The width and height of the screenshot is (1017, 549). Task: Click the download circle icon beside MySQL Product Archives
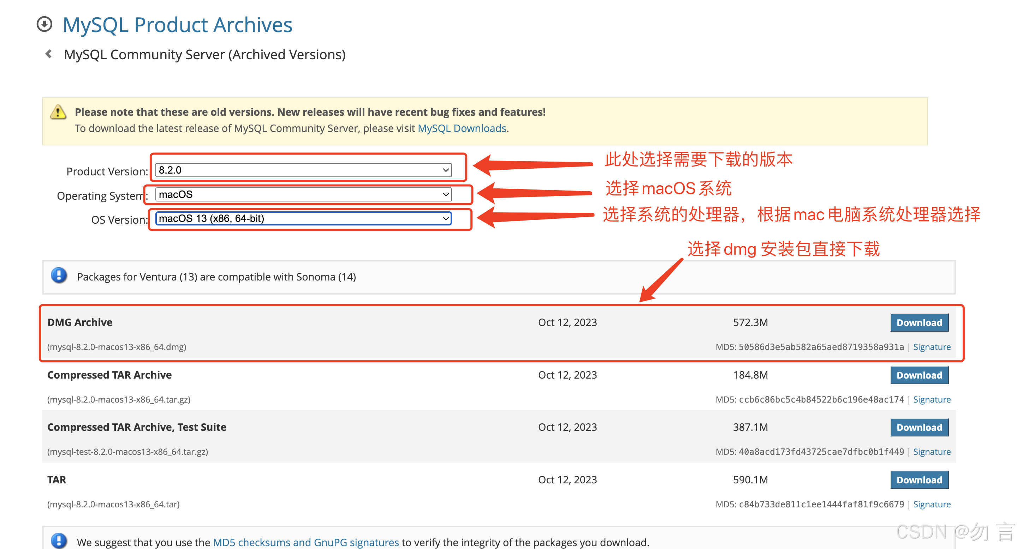pyautogui.click(x=44, y=24)
